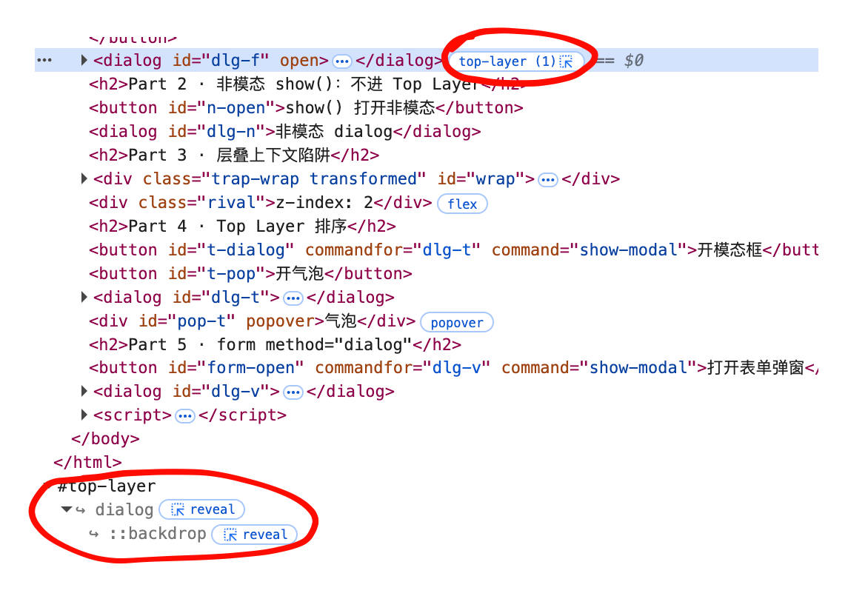
Task: Click the three-dot actions menu on dlg-f row
Action: point(44,60)
